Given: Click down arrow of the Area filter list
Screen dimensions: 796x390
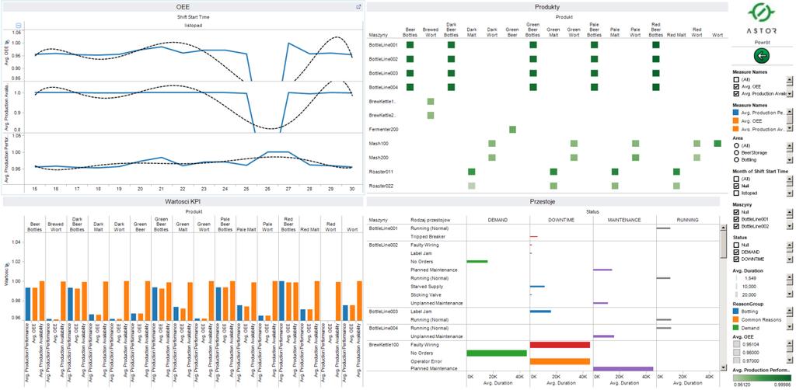Looking at the screenshot, I should (789, 160).
